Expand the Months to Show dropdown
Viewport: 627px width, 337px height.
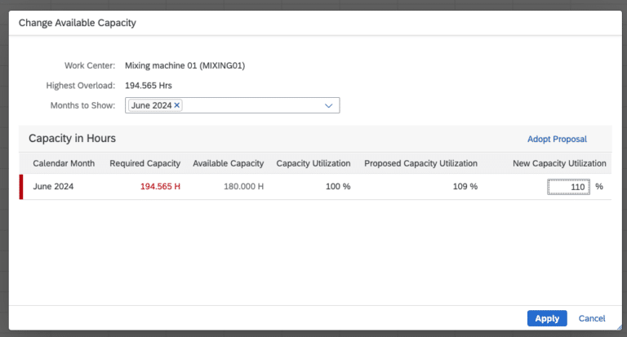click(329, 105)
